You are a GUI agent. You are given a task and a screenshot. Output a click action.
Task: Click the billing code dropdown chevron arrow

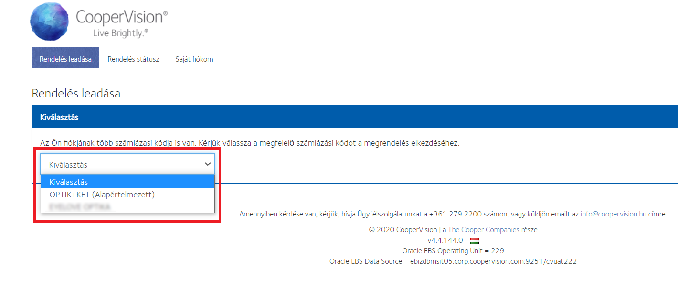[x=208, y=164]
